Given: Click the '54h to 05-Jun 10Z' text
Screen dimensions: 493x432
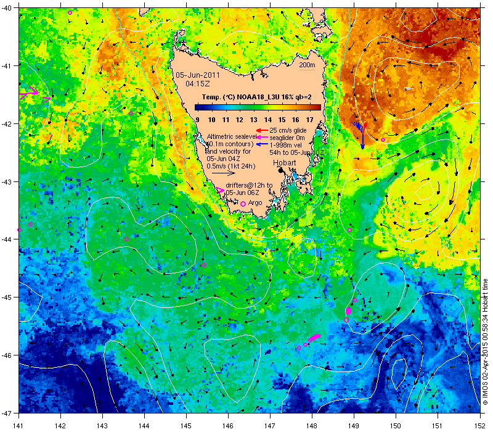Looking at the screenshot, I should (x=296, y=152).
